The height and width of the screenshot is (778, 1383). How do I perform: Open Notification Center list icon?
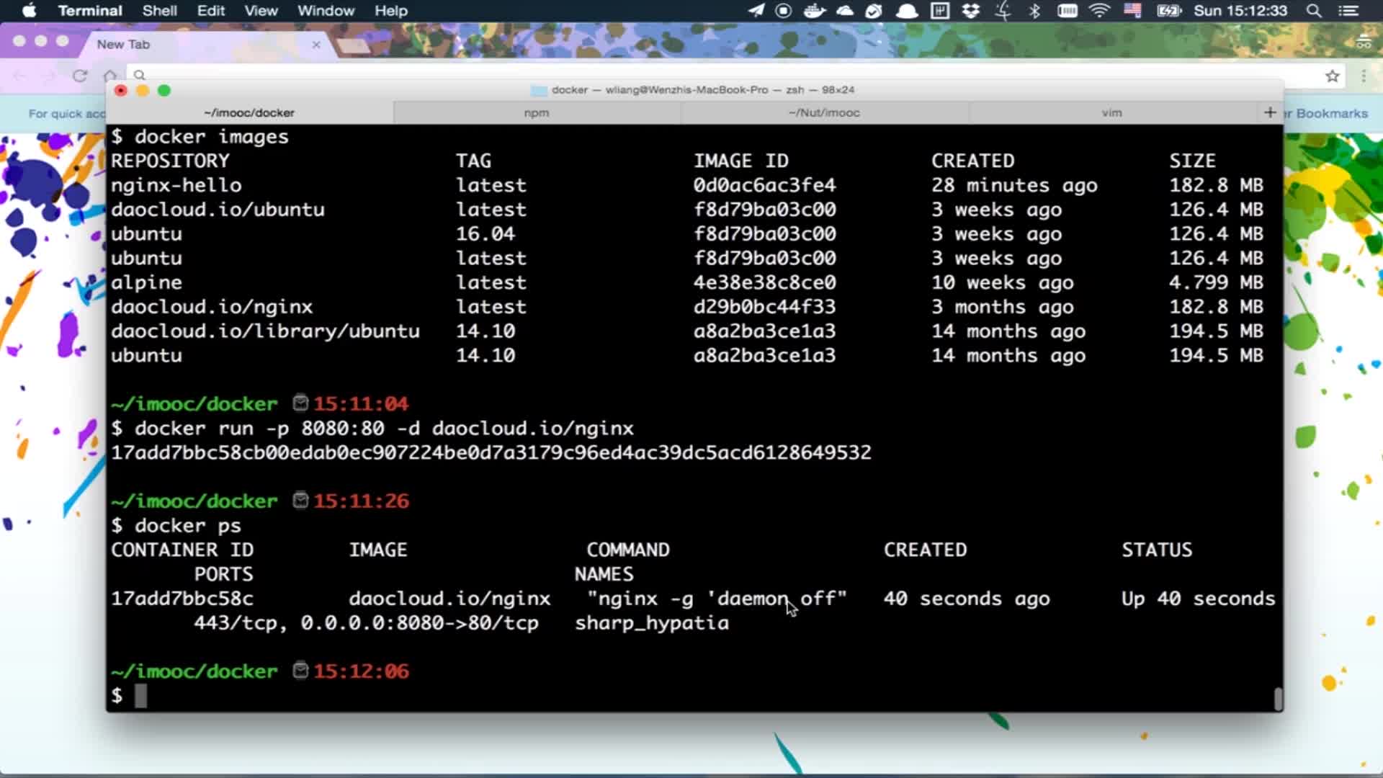1348,11
